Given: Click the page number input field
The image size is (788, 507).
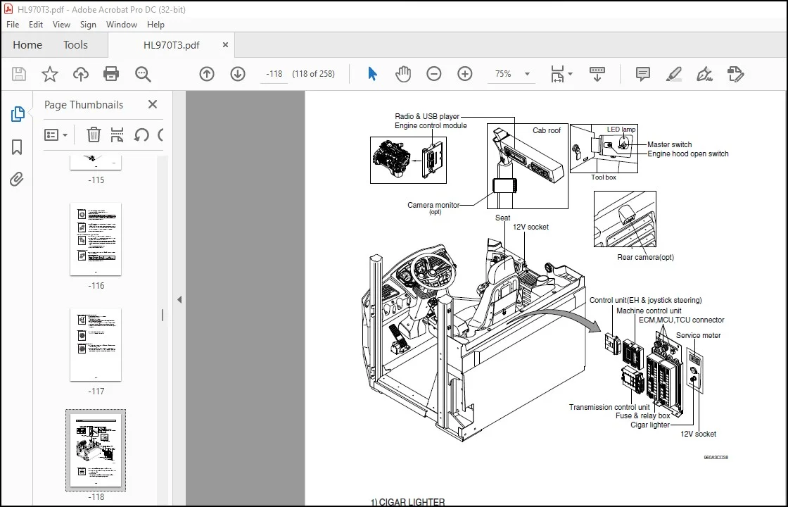Looking at the screenshot, I should 274,74.
